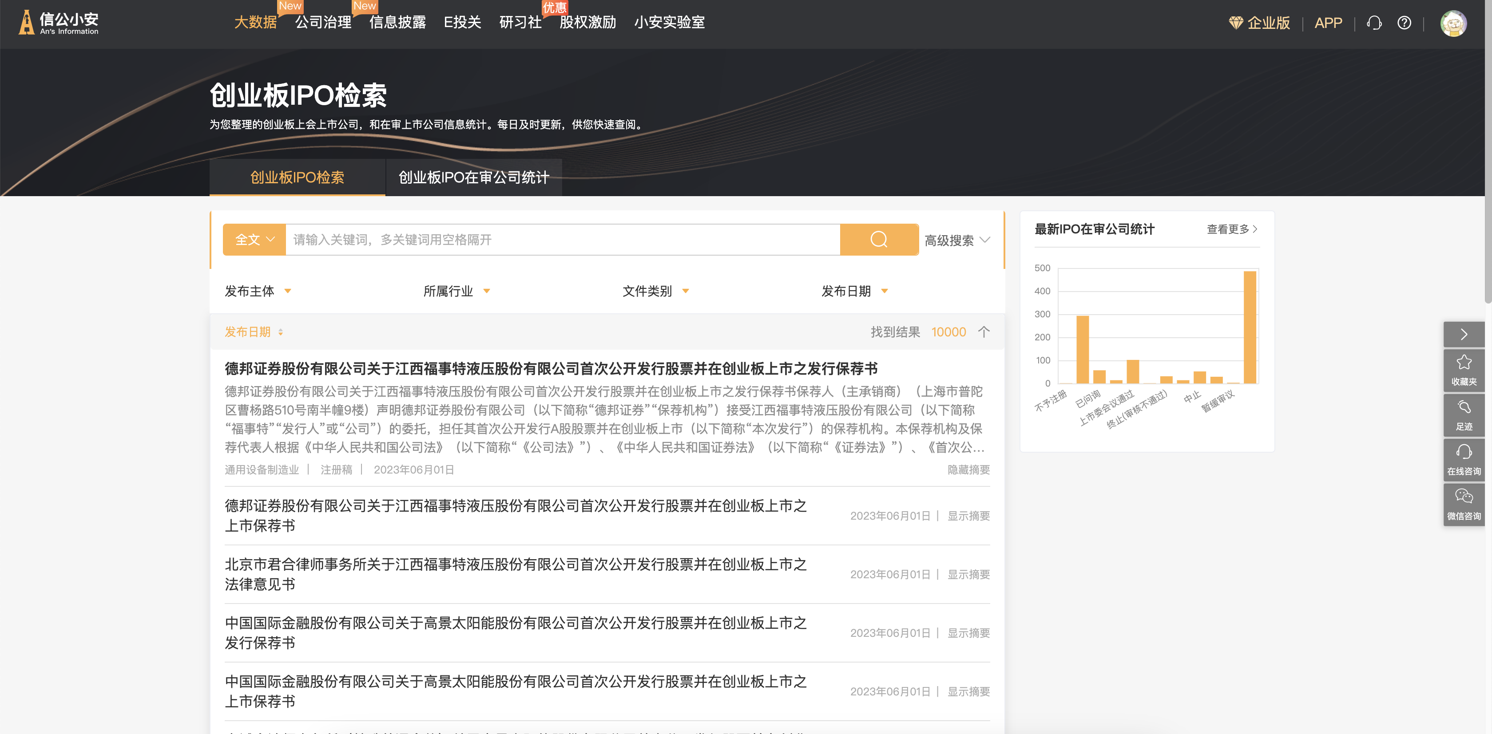This screenshot has height=734, width=1492.
Task: Open 研习社 in top navigation
Action: tap(520, 23)
